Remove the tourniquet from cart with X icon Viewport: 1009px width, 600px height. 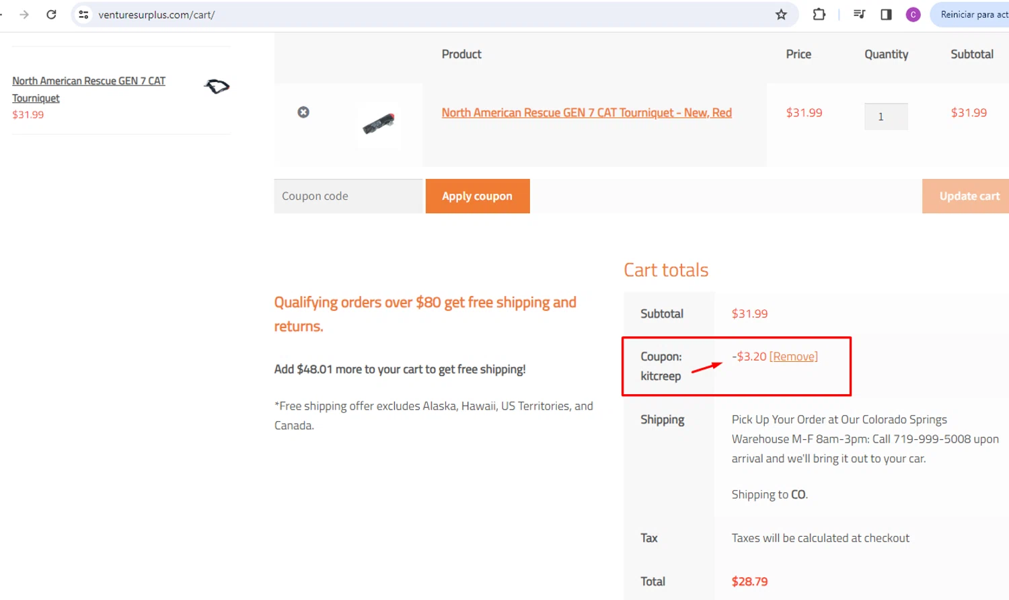click(303, 112)
